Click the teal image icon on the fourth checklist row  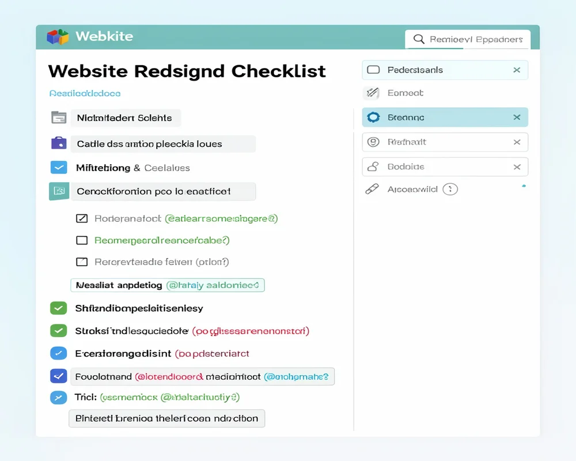tap(58, 191)
